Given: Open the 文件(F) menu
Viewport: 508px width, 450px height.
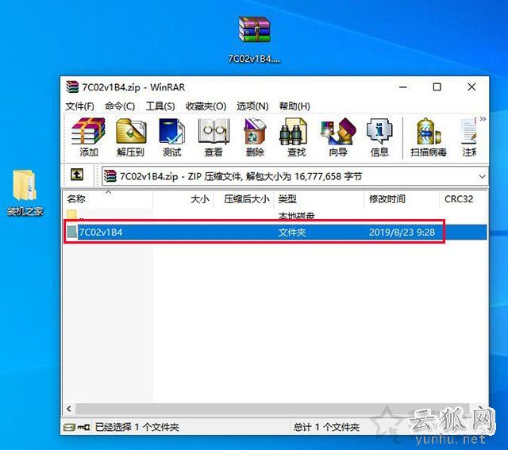Looking at the screenshot, I should 79,106.
